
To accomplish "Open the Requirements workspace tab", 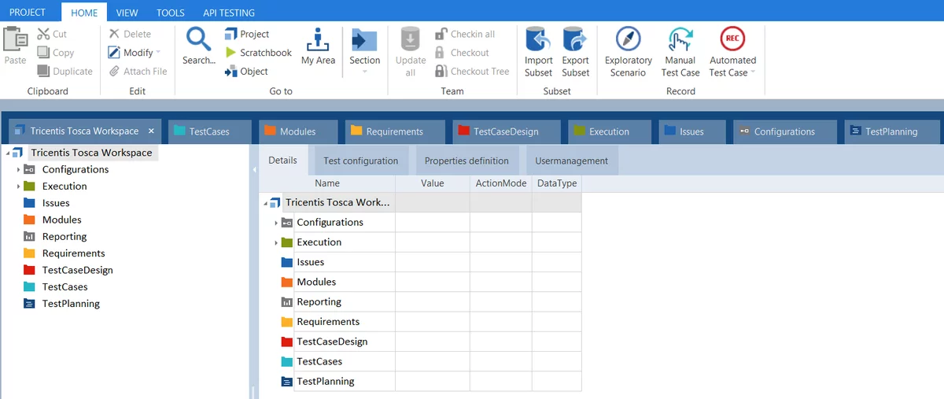I will coord(393,131).
